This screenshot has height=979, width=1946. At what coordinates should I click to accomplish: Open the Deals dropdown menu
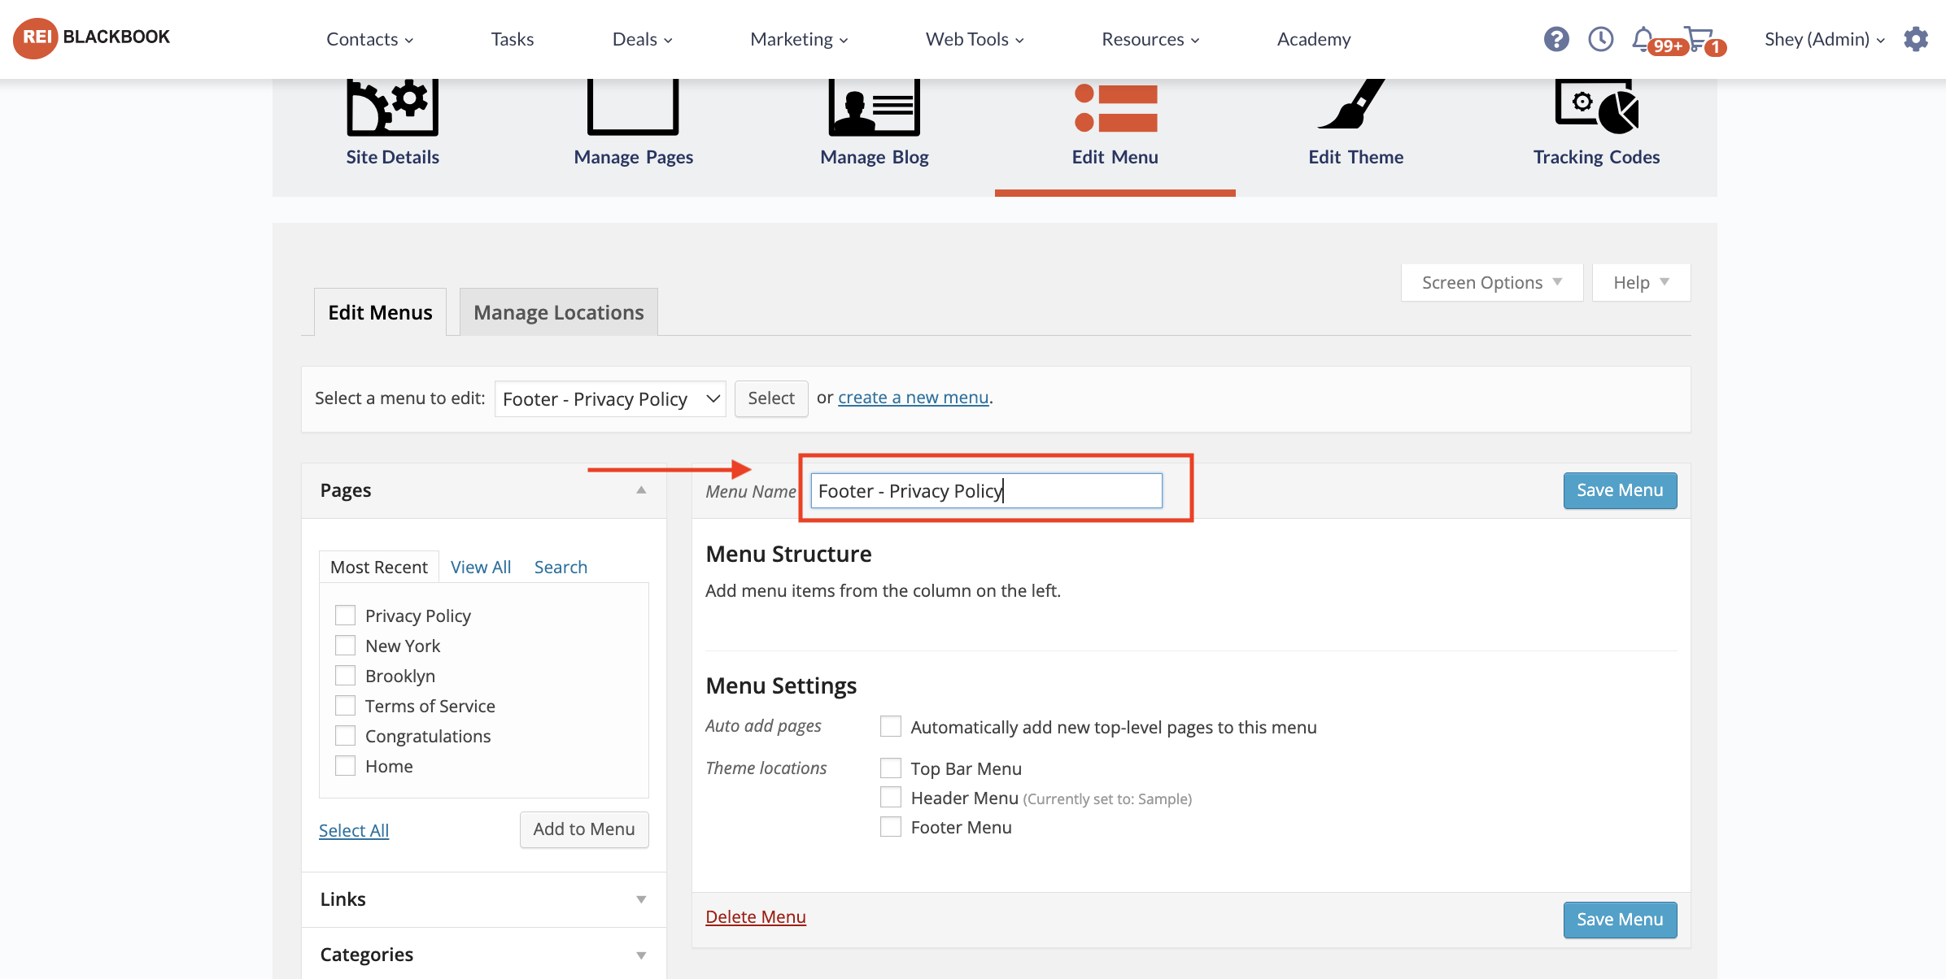point(642,39)
